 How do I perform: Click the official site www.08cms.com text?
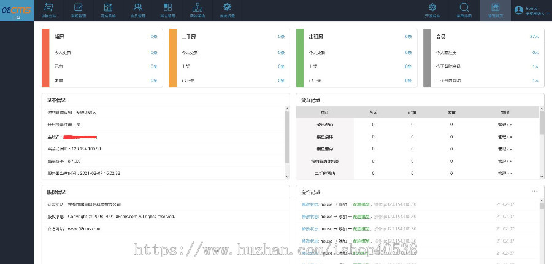click(84, 229)
